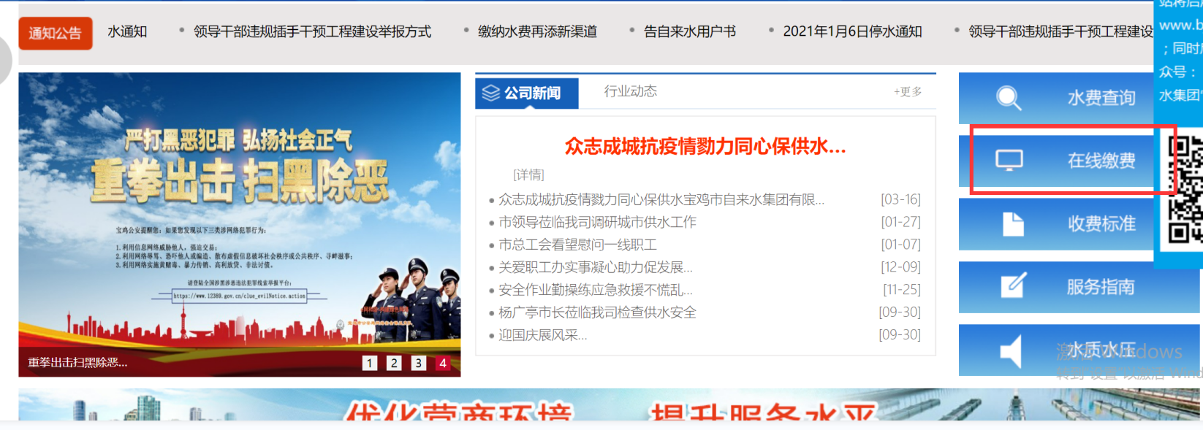Select slide 1 in carousel pager

(x=370, y=363)
